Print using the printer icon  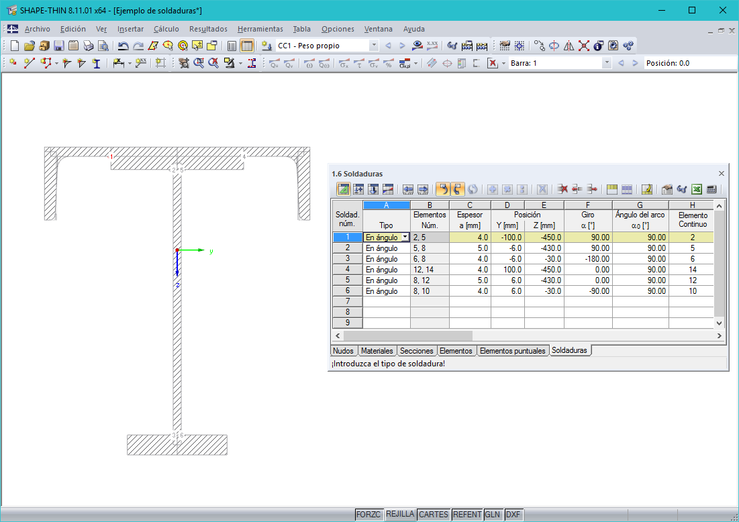[88, 46]
